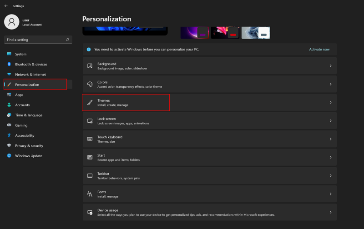Viewport: 364px width, 229px height.
Task: Select the red flower theme thumbnail
Action: pyautogui.click(x=225, y=33)
